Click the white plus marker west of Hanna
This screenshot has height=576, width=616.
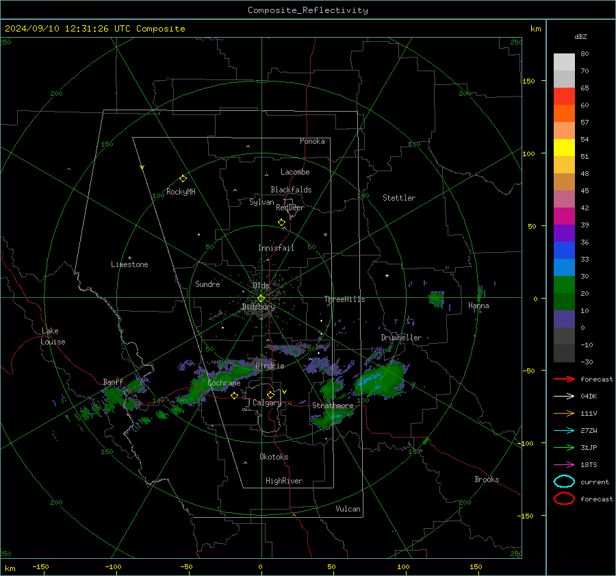pyautogui.click(x=387, y=275)
